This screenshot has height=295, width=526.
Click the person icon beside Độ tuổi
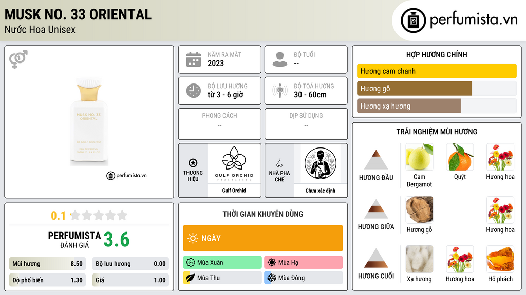[280, 59]
